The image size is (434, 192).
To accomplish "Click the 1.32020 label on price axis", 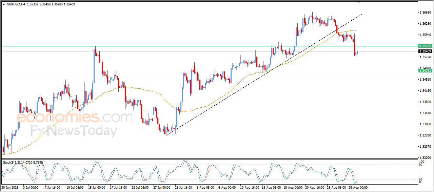I will tap(425, 158).
